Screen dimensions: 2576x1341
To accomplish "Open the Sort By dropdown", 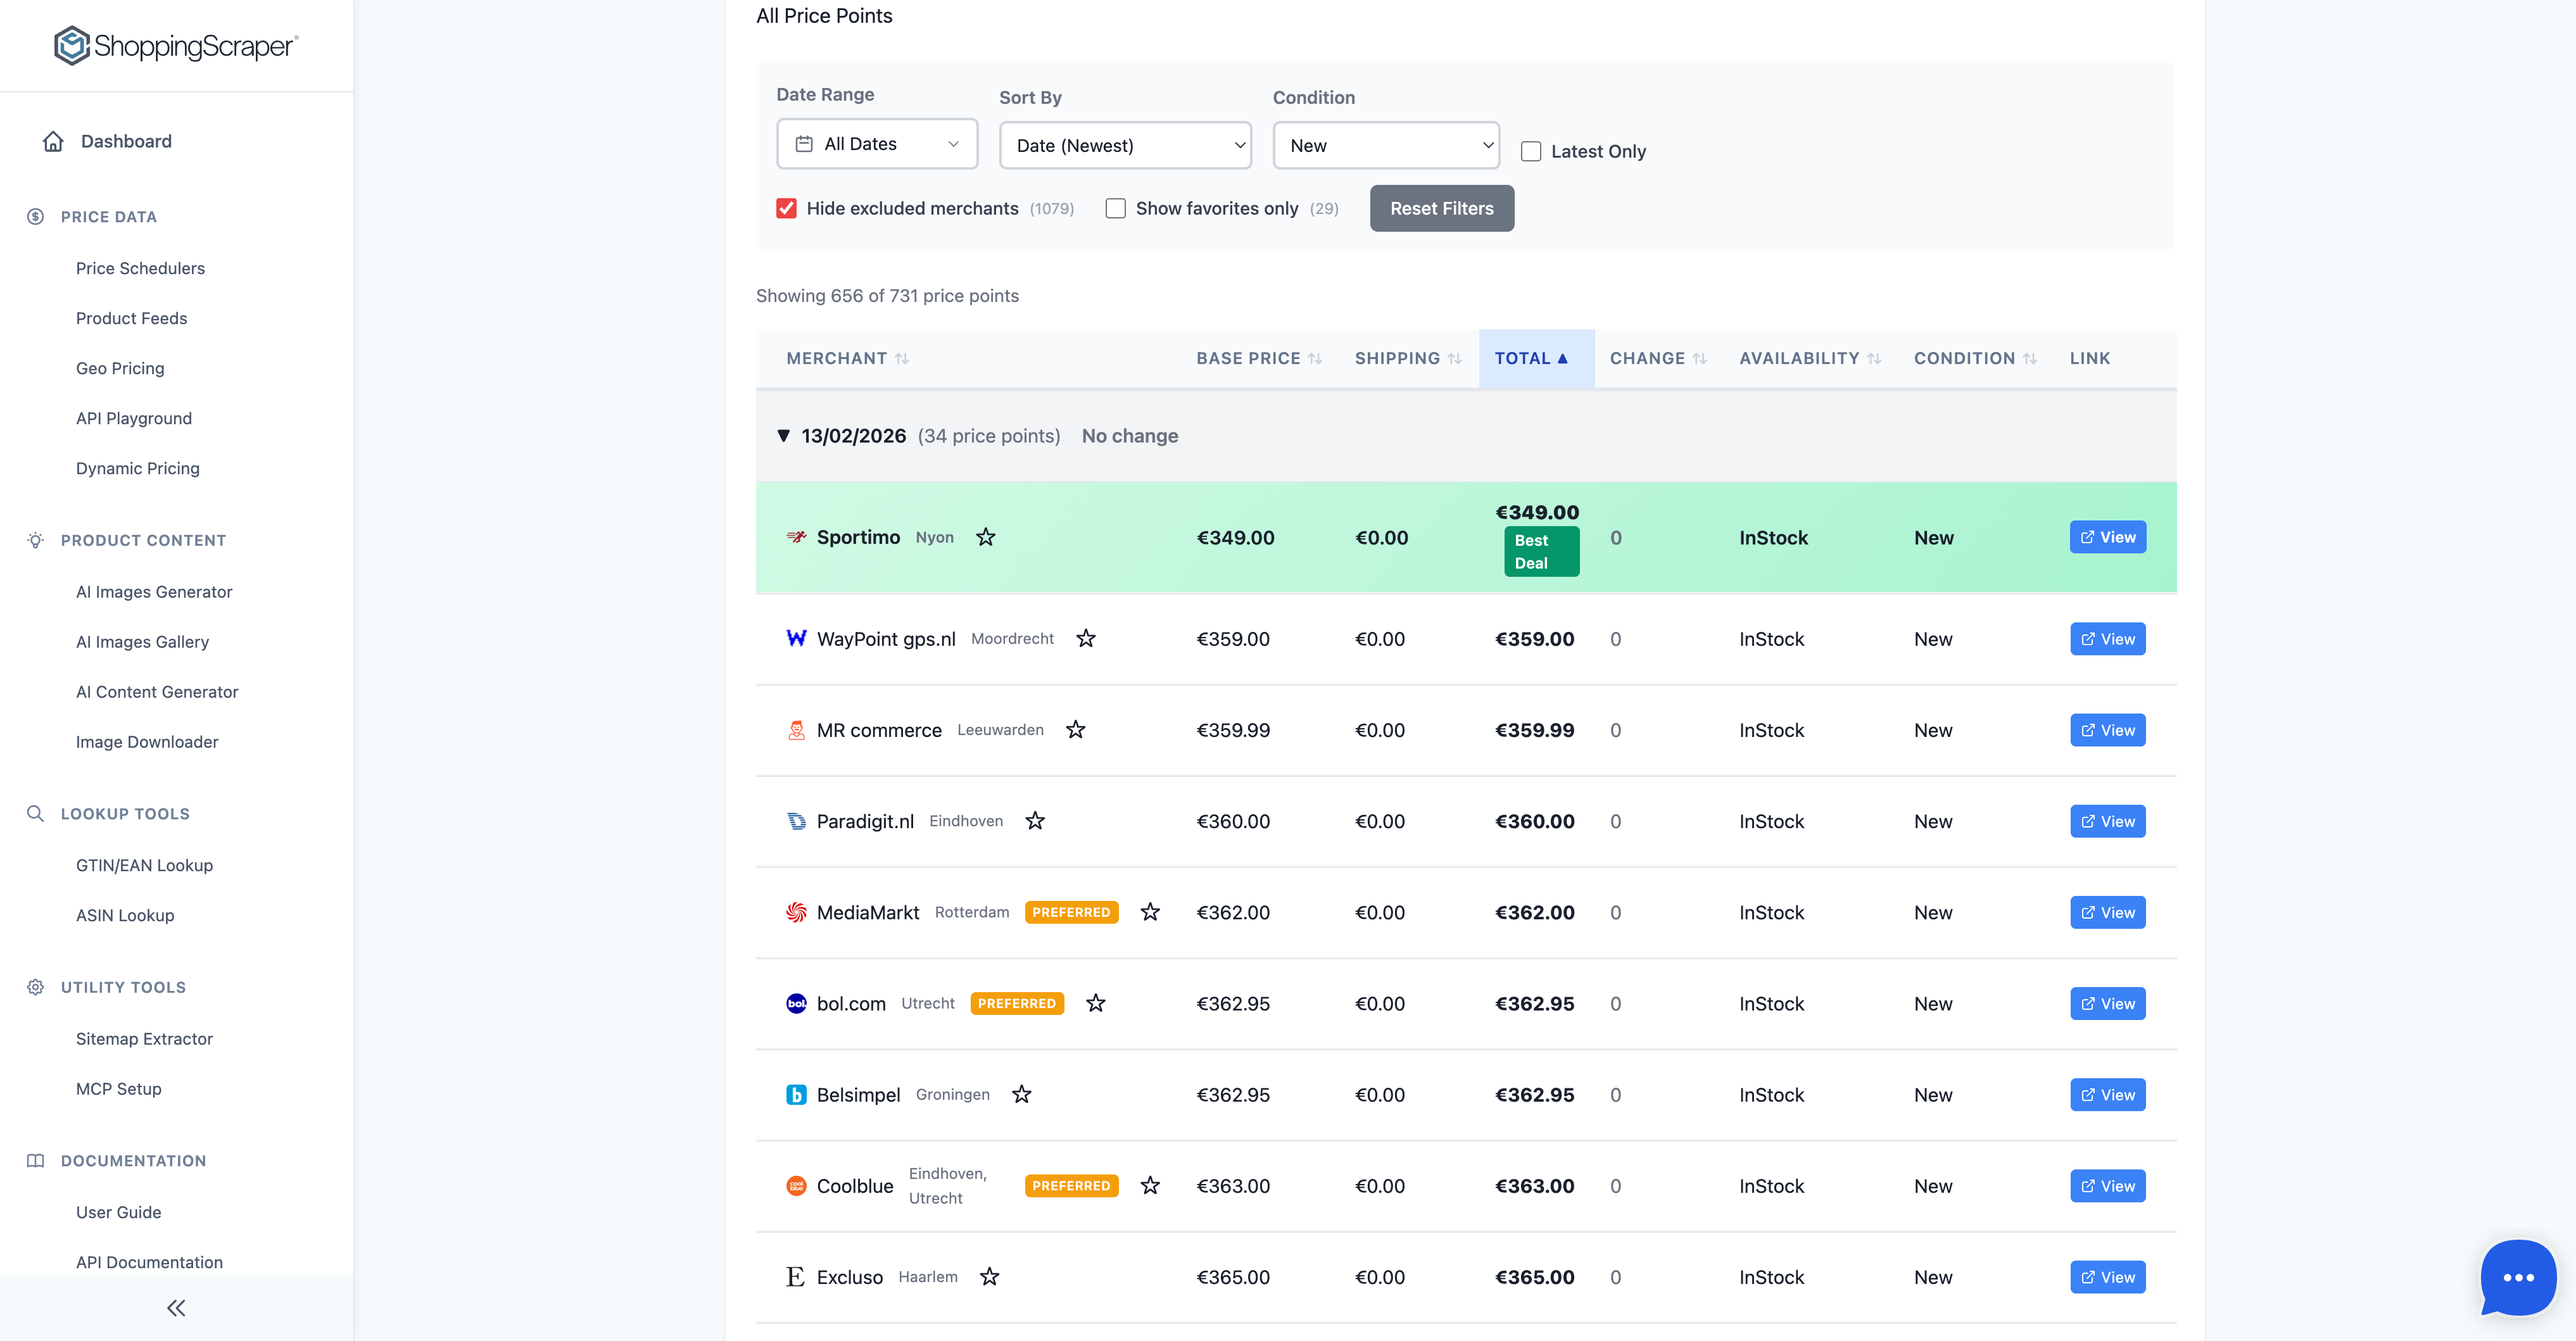I will pyautogui.click(x=1125, y=144).
